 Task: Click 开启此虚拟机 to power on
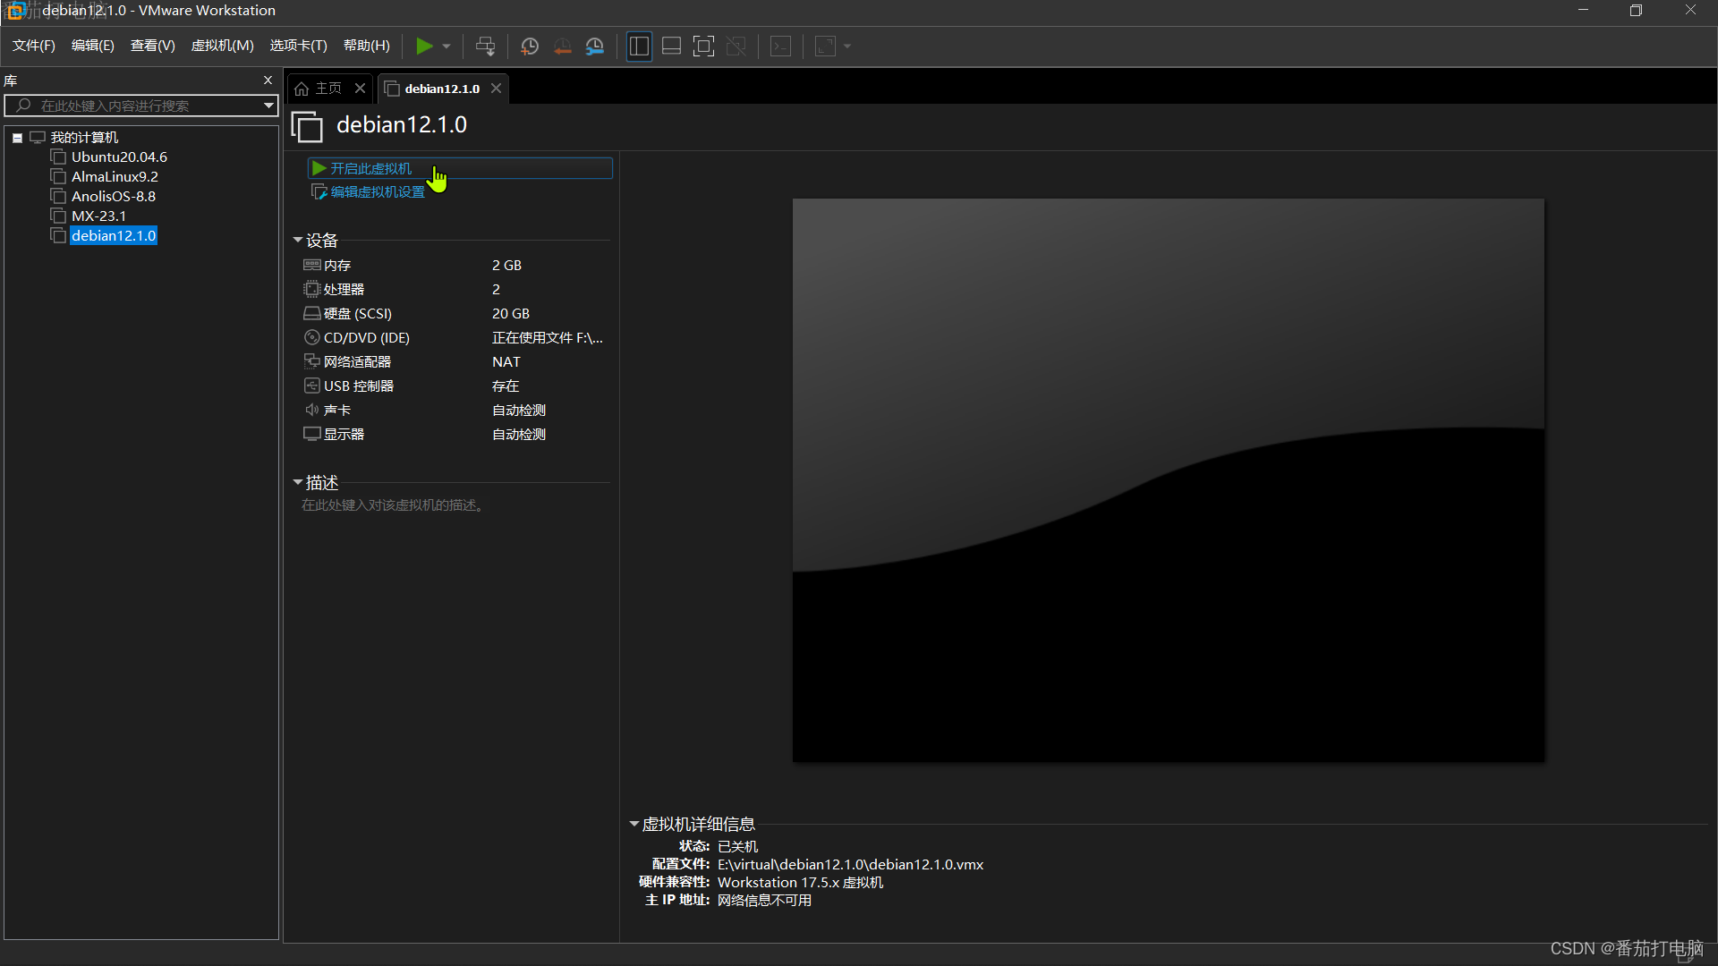point(370,168)
